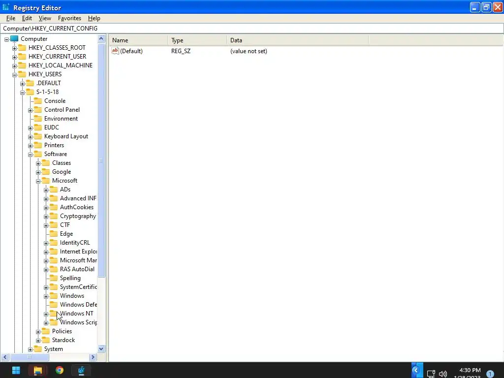This screenshot has height=378, width=504.
Task: Open File Explorer from taskbar
Action: coord(37,370)
